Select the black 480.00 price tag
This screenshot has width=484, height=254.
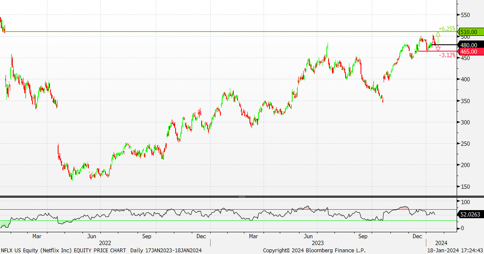pyautogui.click(x=470, y=45)
